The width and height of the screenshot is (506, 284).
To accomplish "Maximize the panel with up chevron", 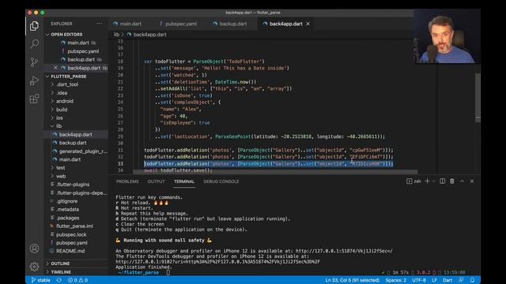I will (462, 181).
